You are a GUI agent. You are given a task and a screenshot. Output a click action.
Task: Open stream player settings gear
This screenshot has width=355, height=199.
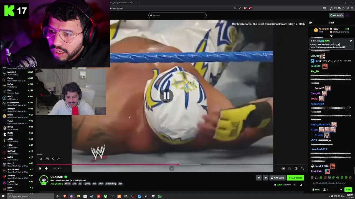point(296,168)
